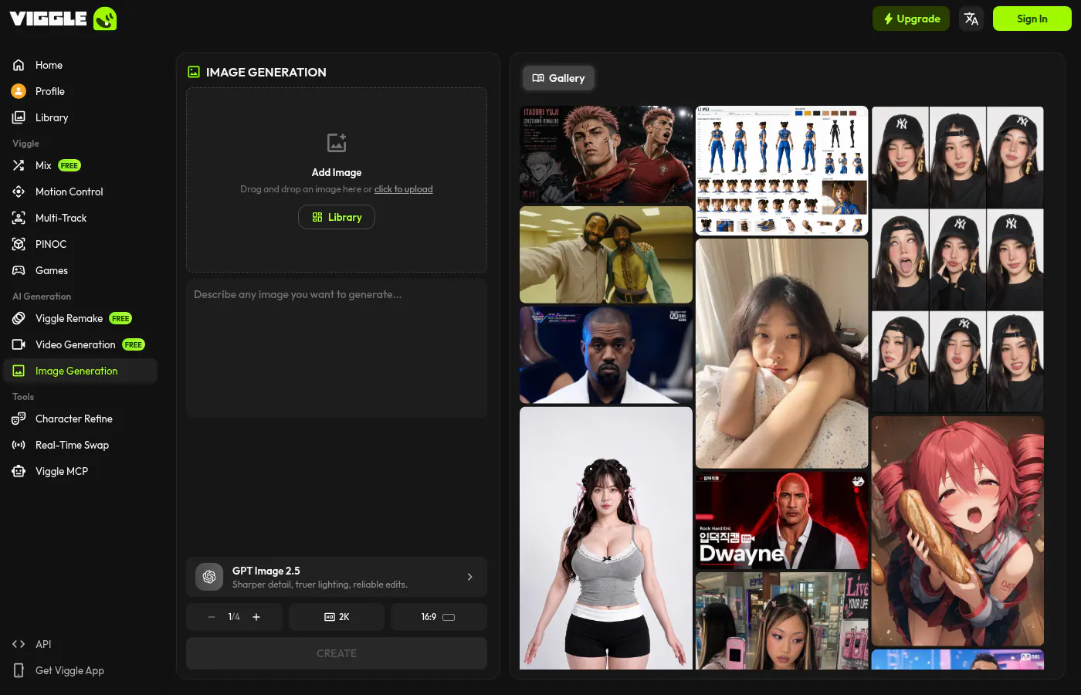Image resolution: width=1081 pixels, height=695 pixels.
Task: Switch to the Gallery tab
Action: (x=558, y=78)
